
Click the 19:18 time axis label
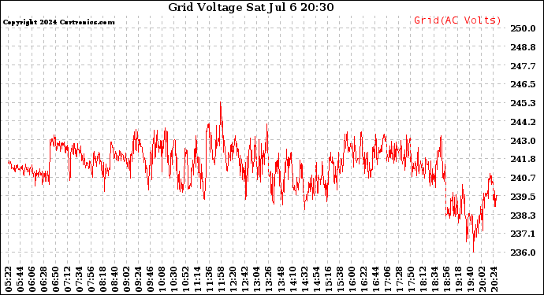point(458,279)
